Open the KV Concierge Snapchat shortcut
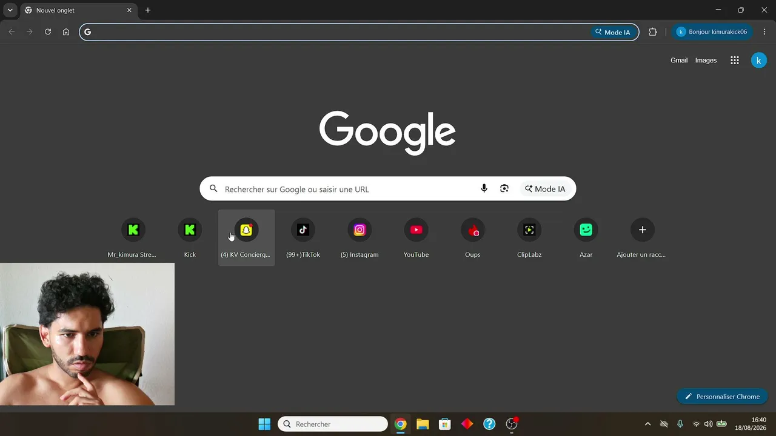The image size is (776, 436). (246, 237)
